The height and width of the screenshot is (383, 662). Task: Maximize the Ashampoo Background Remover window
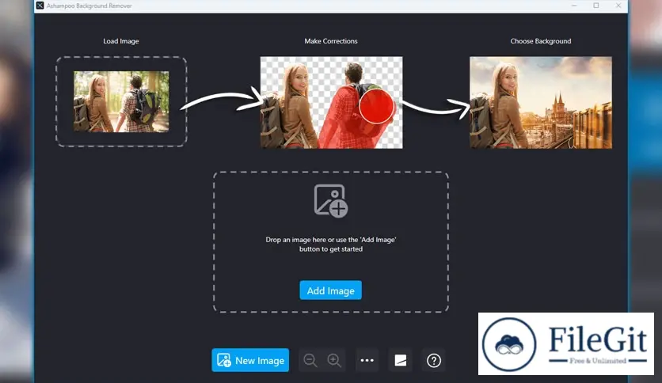(596, 6)
